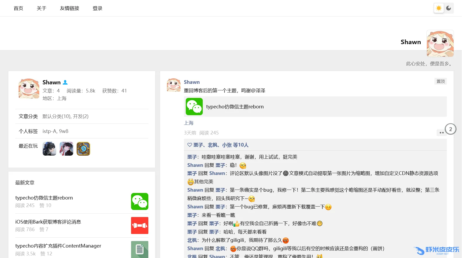462x258 pixels.
Task: Open the Hearthstone game icon
Action: 83,149
